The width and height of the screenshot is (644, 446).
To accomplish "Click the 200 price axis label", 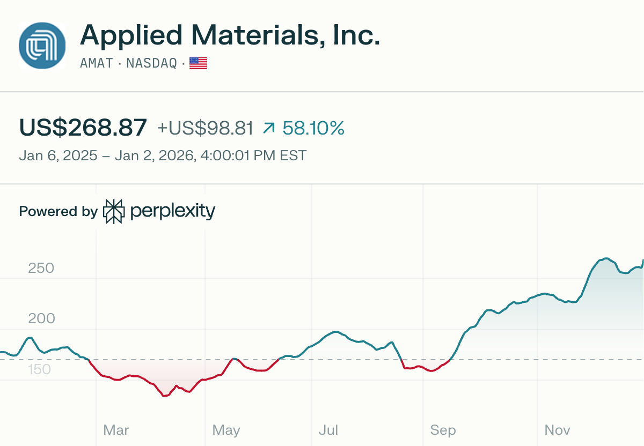I will [41, 319].
